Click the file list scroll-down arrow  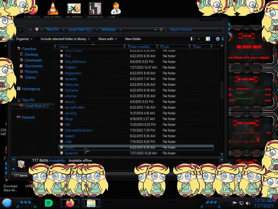pyautogui.click(x=222, y=154)
